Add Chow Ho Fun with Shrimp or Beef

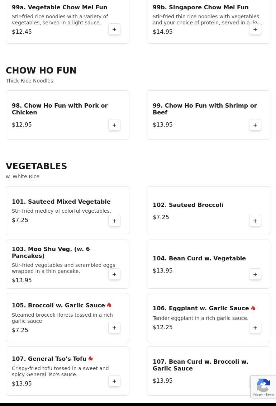pos(255,125)
